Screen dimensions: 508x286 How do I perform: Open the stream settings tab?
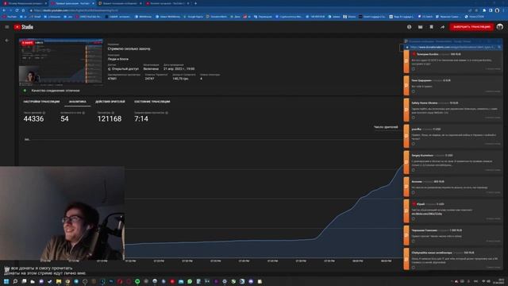pos(41,102)
